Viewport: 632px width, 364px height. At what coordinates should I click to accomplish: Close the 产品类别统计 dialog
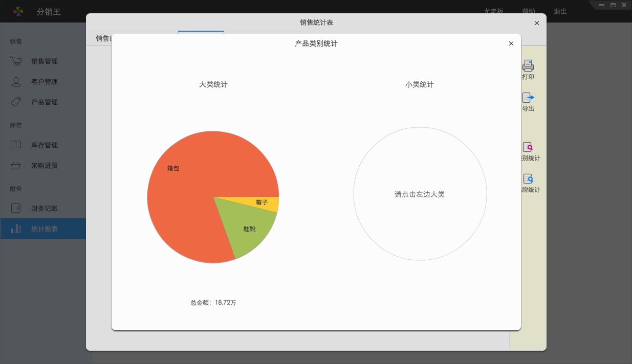(511, 44)
